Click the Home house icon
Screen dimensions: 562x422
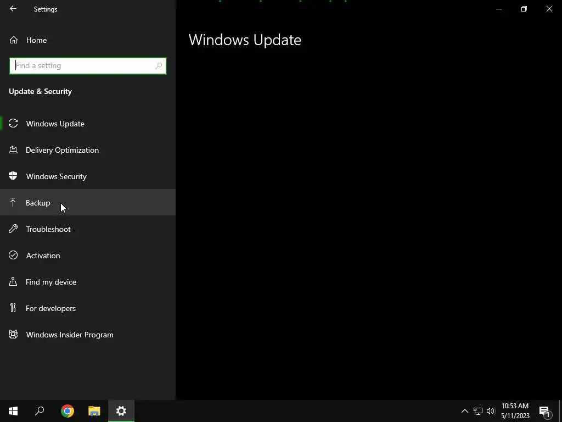point(14,40)
